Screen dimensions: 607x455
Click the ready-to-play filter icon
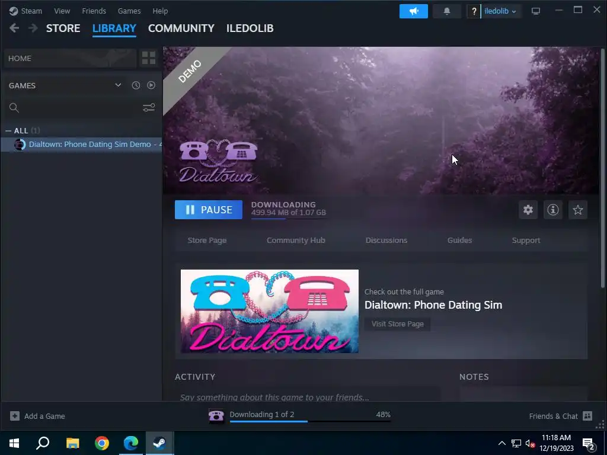click(x=151, y=85)
